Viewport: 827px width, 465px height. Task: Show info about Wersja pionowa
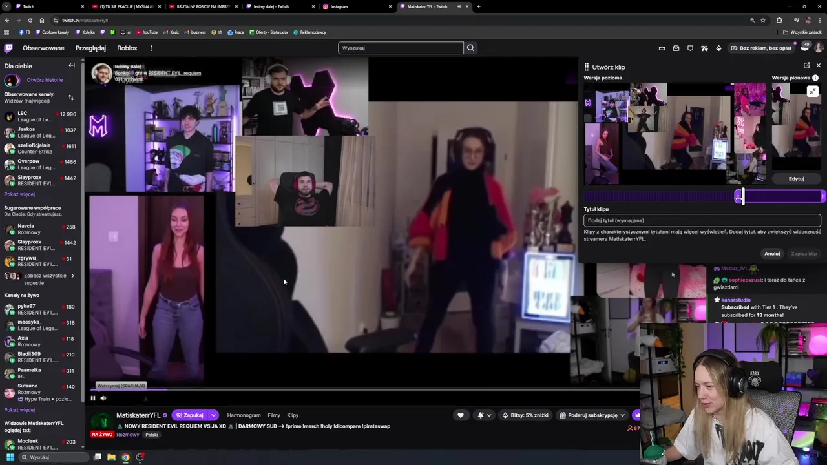(815, 77)
